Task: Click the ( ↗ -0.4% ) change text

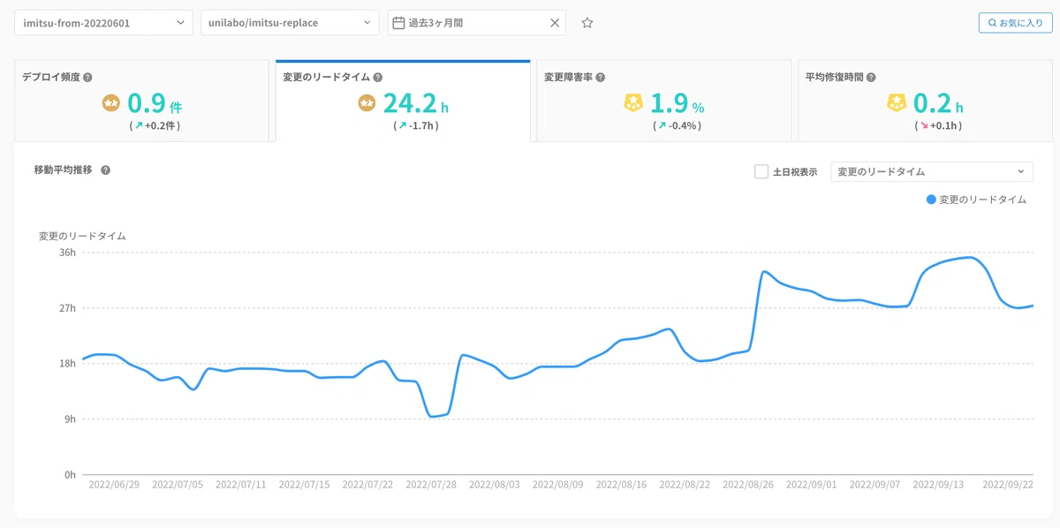Action: pyautogui.click(x=677, y=126)
